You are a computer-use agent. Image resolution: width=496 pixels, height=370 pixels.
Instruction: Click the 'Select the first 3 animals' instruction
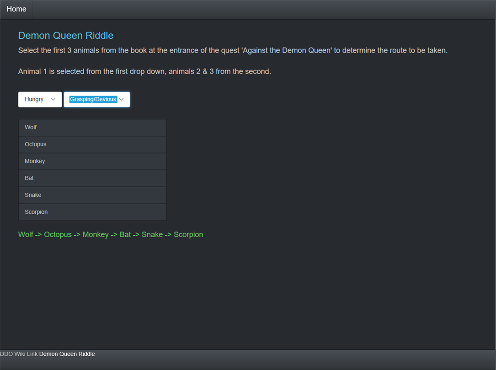[x=233, y=51]
